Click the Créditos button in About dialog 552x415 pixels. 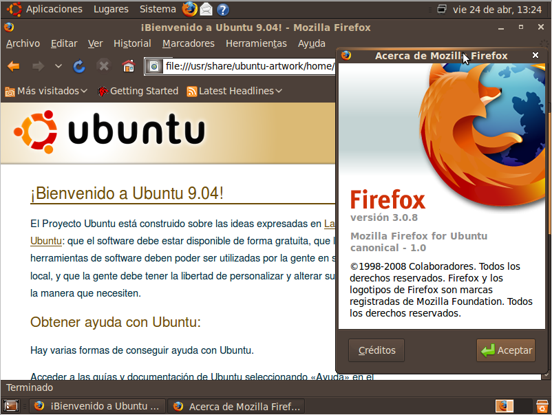[x=376, y=350]
